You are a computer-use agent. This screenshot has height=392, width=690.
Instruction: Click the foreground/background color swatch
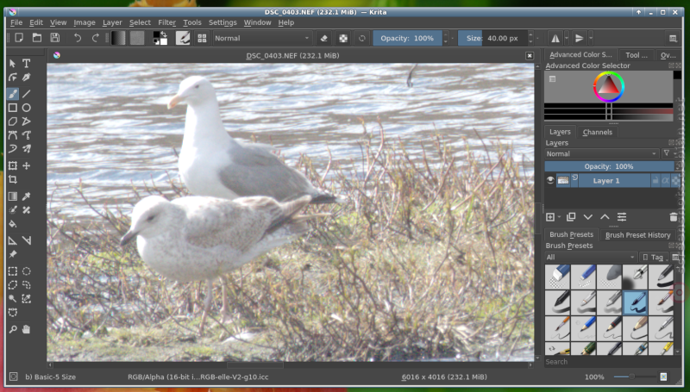click(160, 38)
